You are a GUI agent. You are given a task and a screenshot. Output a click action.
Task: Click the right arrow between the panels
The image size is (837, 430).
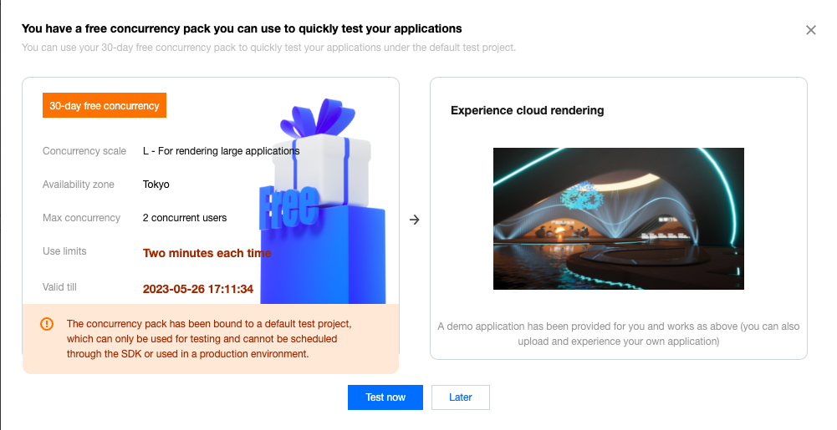(415, 220)
